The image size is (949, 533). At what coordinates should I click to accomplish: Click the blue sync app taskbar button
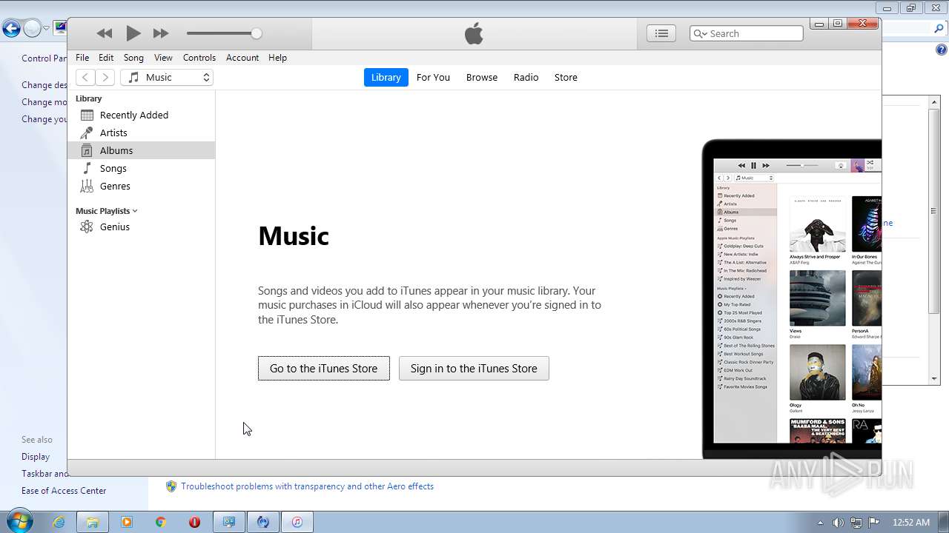pos(263,522)
